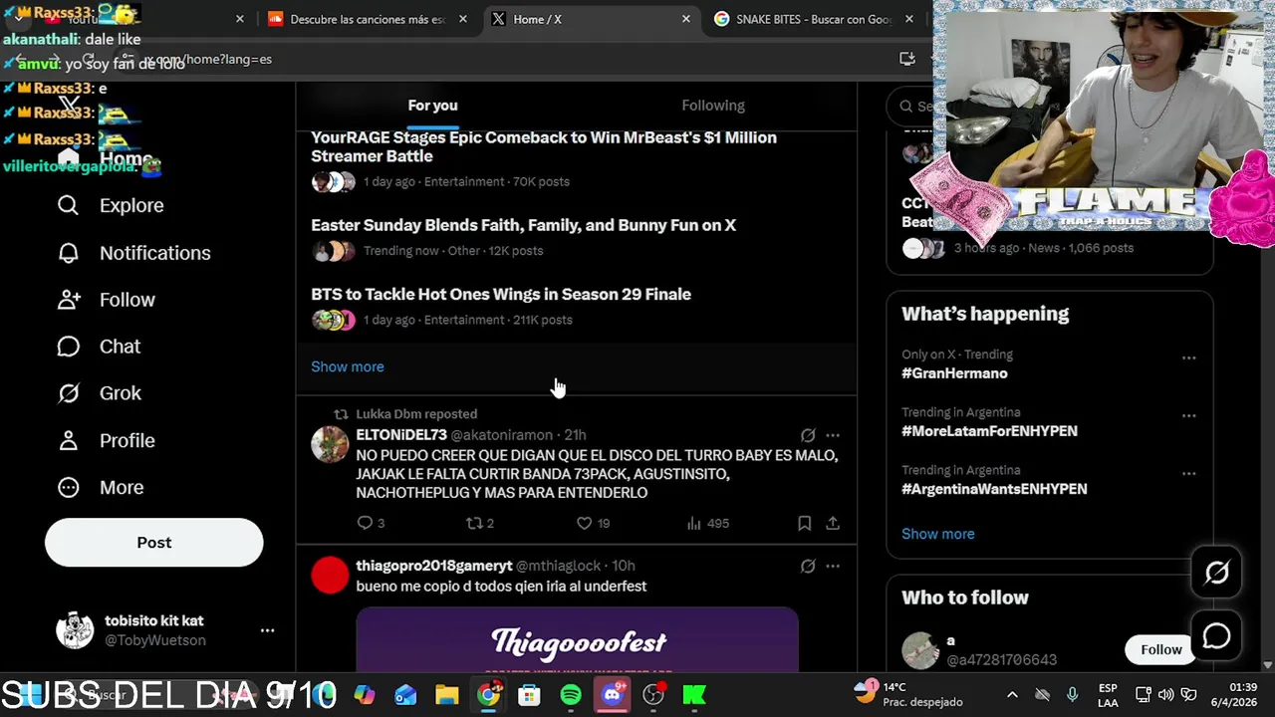Open options for #MoreLatamForENHYPEN trend
1275x717 pixels.
pyautogui.click(x=1188, y=415)
